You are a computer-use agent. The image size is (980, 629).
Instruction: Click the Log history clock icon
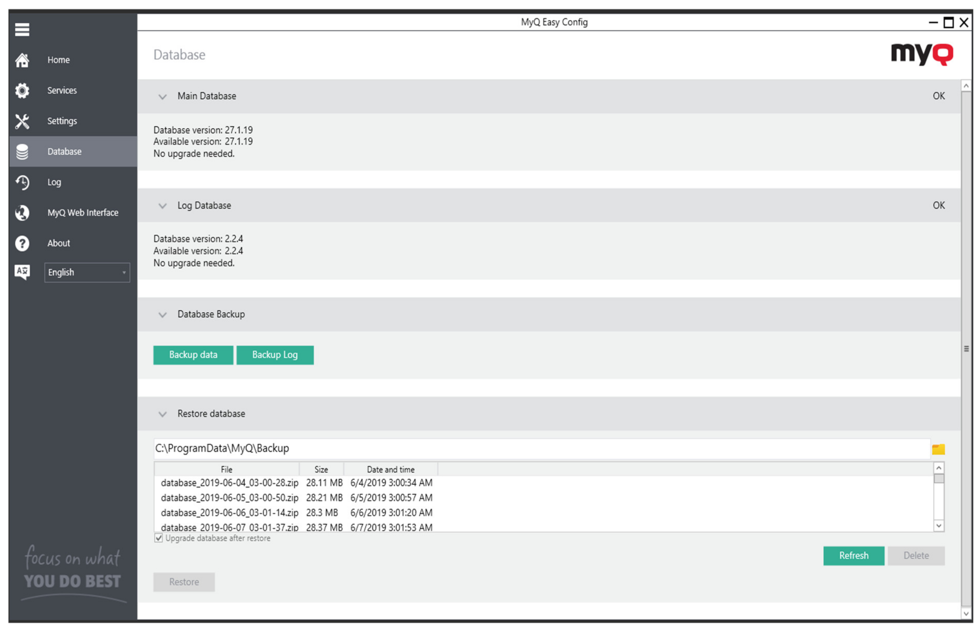pyautogui.click(x=22, y=182)
